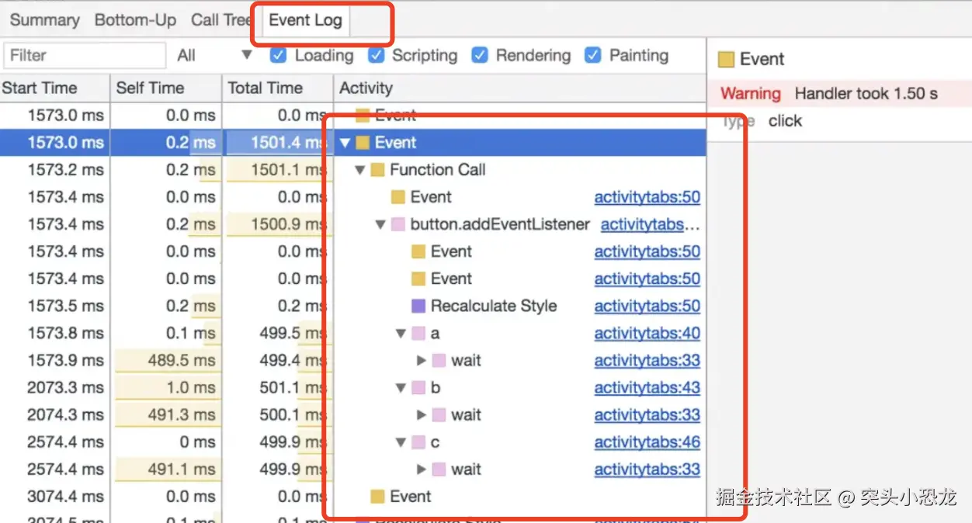This screenshot has height=523, width=972.
Task: Click yellow Function Call icon
Action: 377,170
